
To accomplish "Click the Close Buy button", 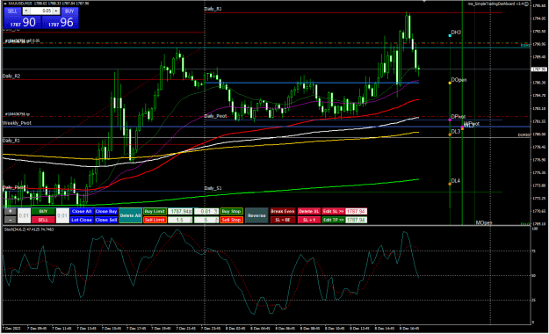I will coord(106,211).
